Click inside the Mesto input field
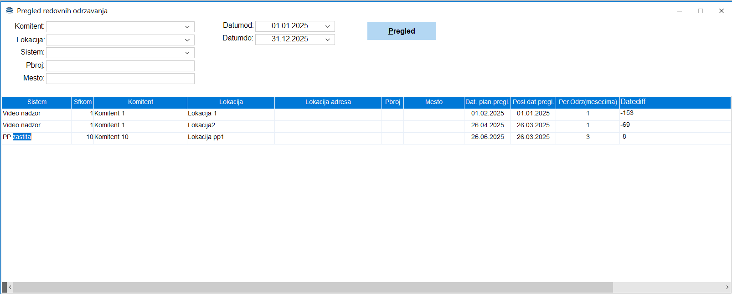Image resolution: width=732 pixels, height=294 pixels. pyautogui.click(x=120, y=79)
